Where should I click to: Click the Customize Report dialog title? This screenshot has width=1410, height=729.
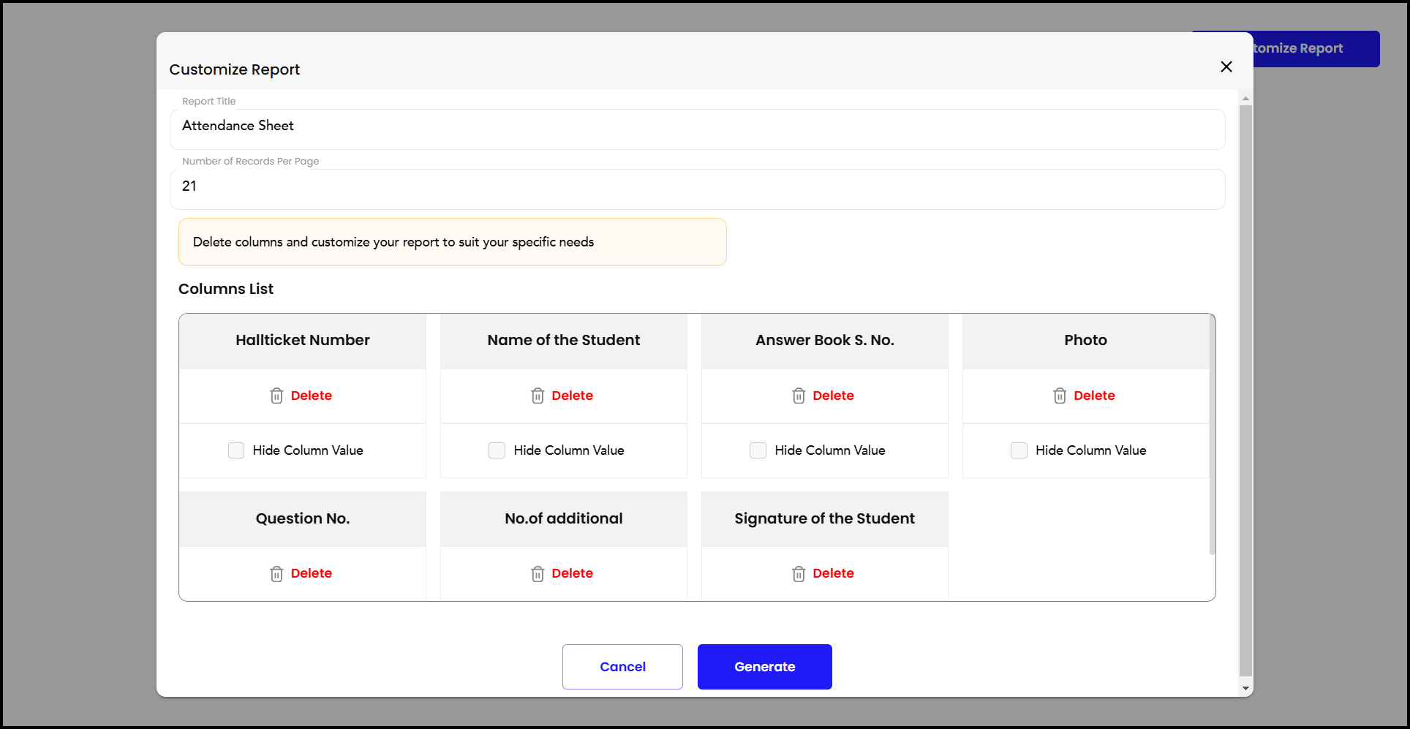tap(235, 69)
